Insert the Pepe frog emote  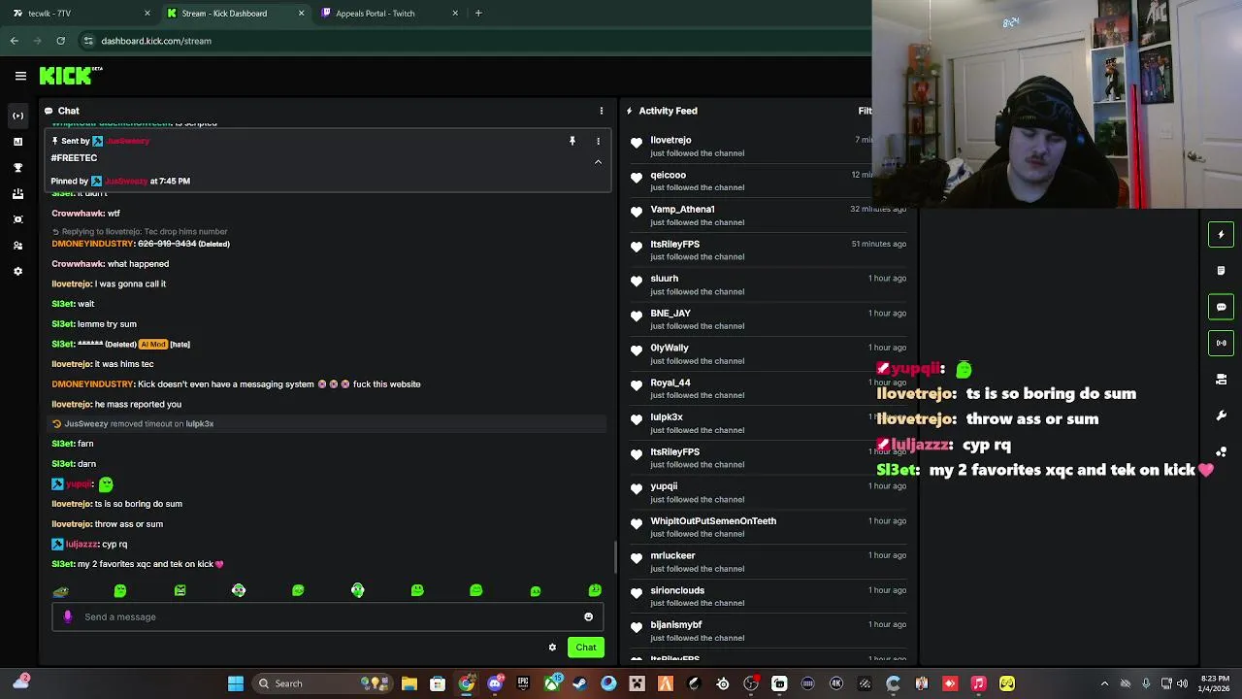60,590
